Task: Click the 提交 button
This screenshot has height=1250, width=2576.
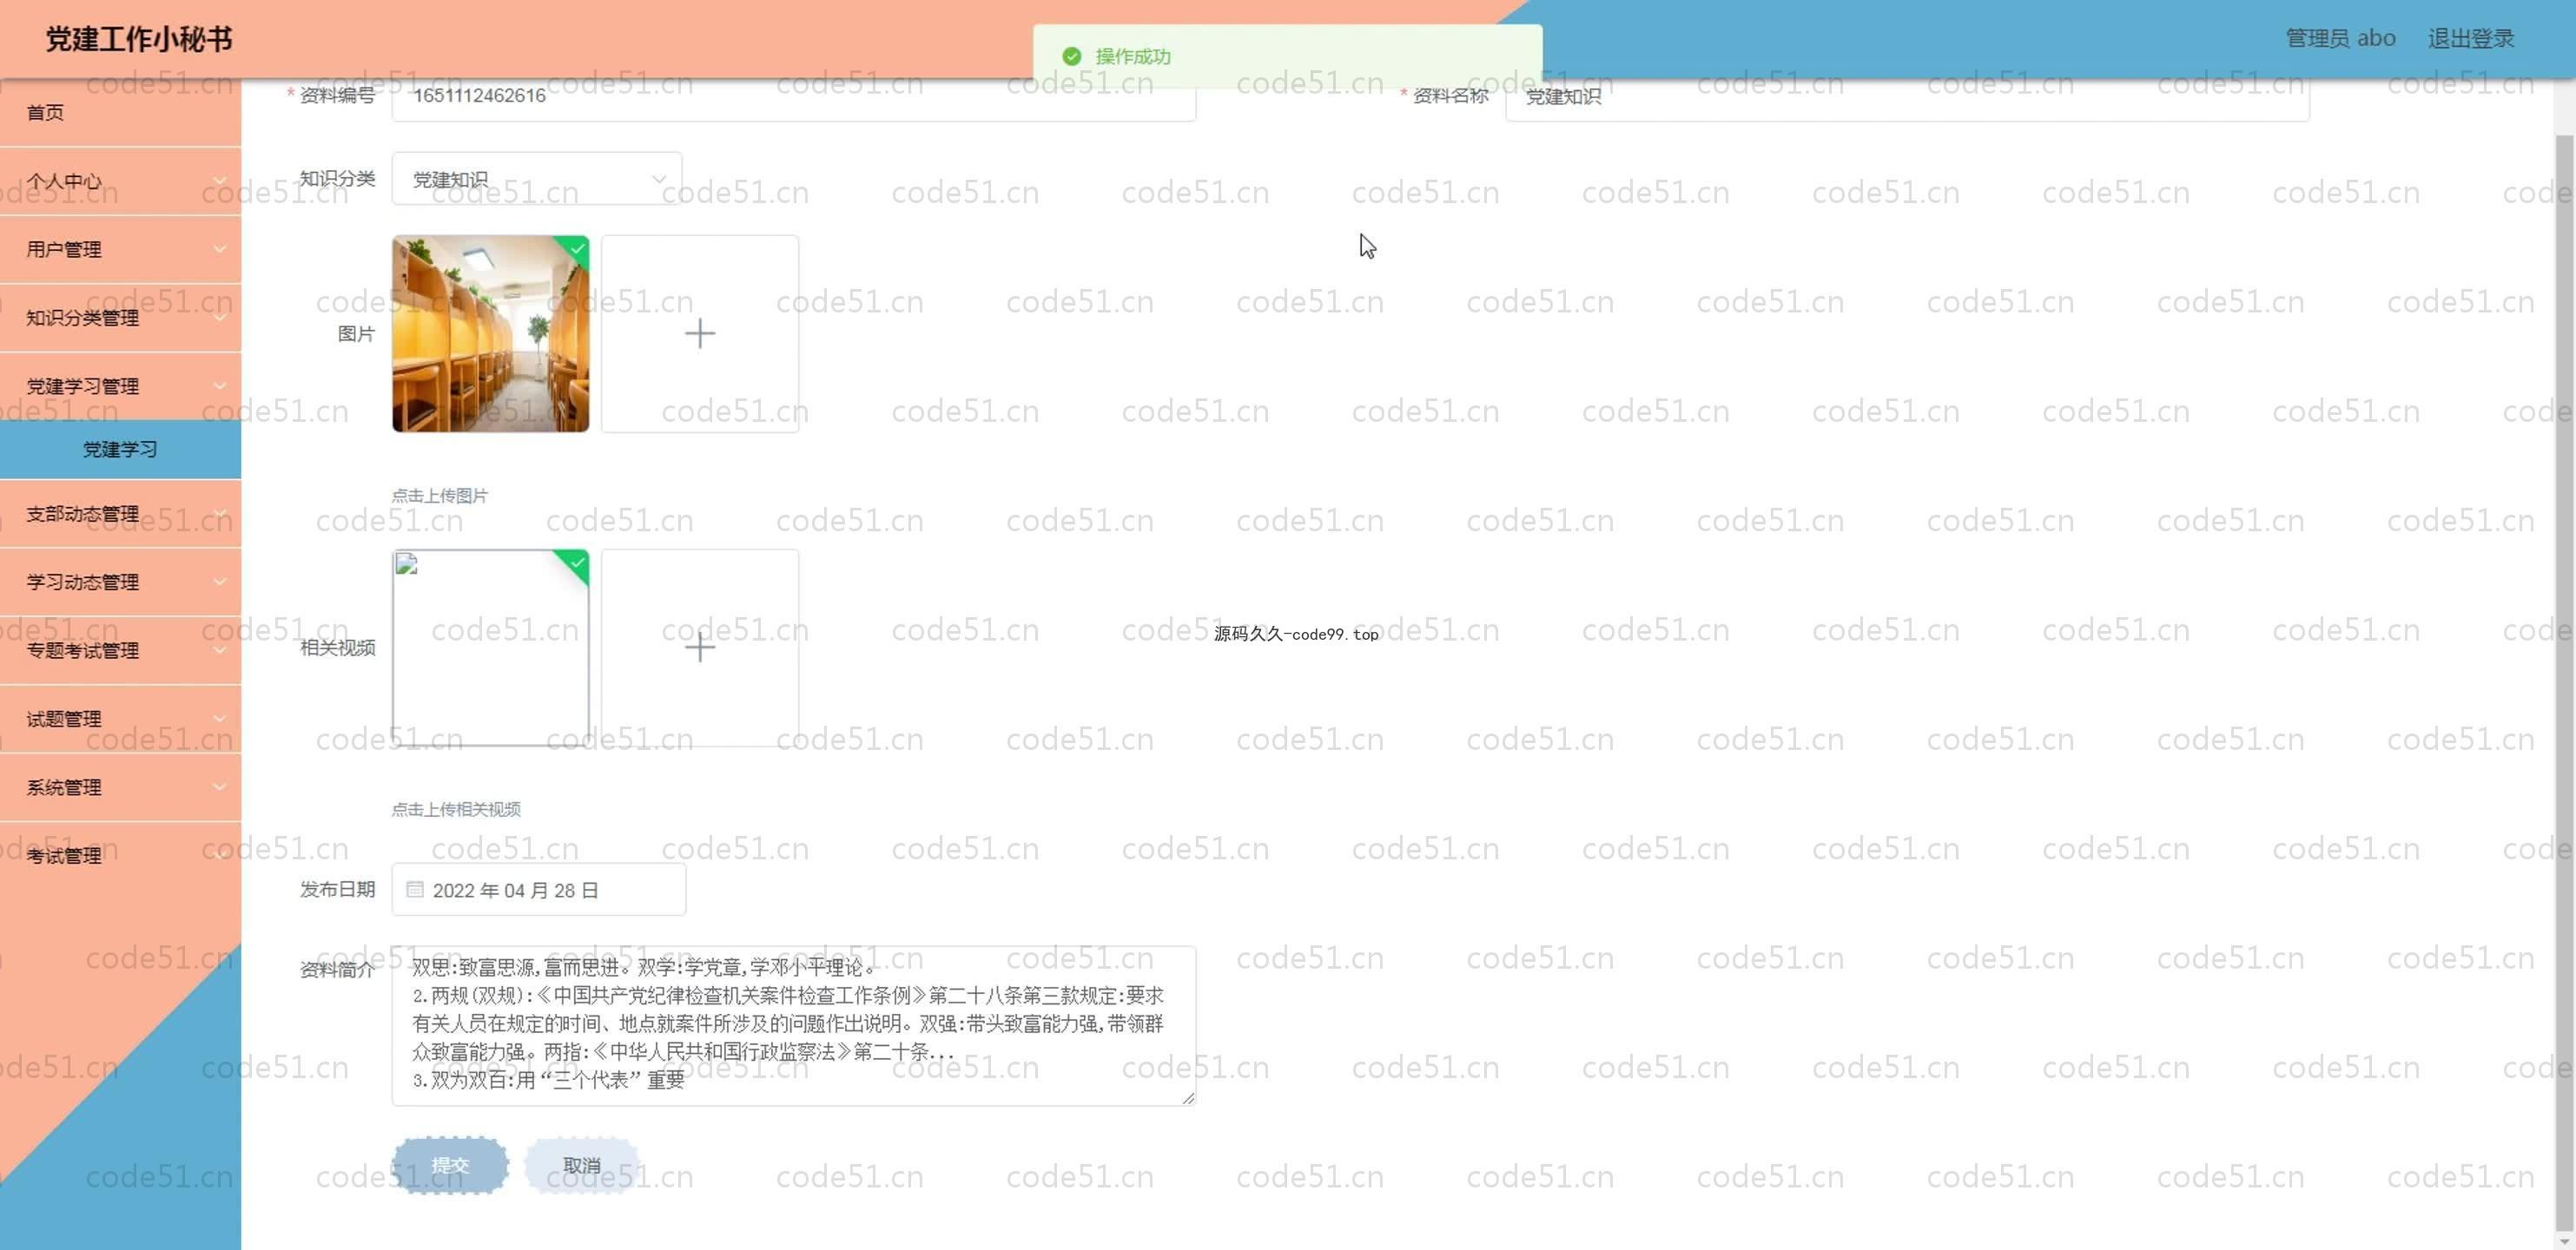Action: [x=450, y=1165]
